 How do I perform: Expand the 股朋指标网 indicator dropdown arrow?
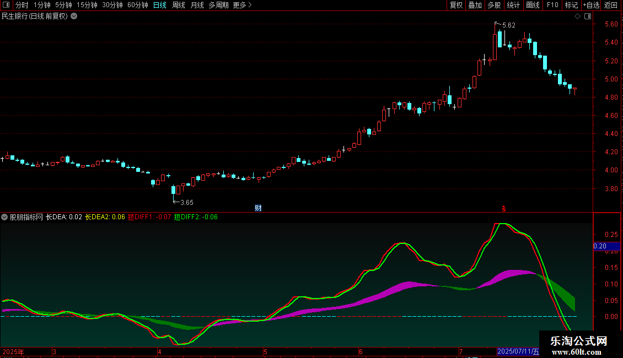(x=4, y=217)
